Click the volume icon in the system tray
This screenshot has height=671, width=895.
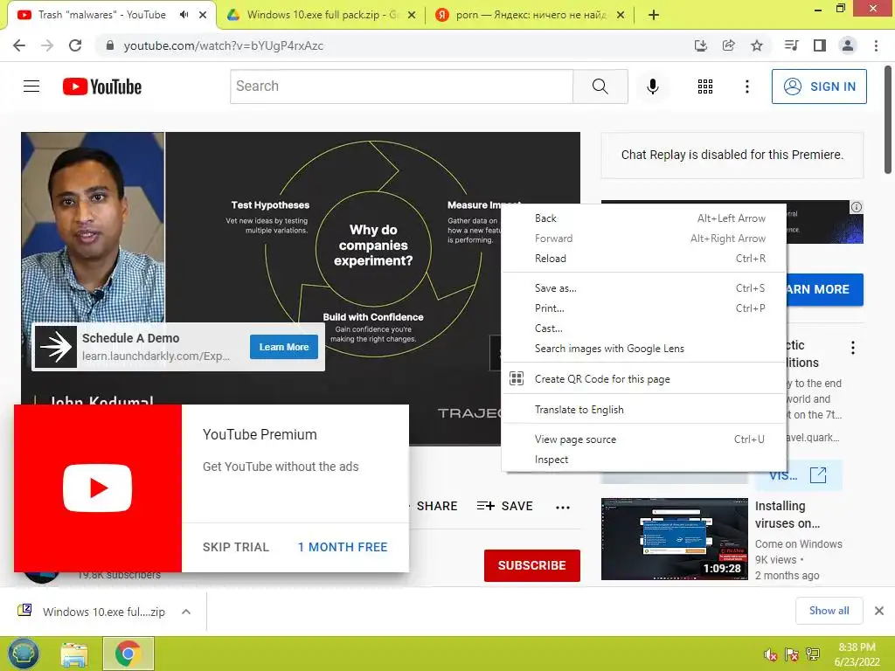(771, 654)
